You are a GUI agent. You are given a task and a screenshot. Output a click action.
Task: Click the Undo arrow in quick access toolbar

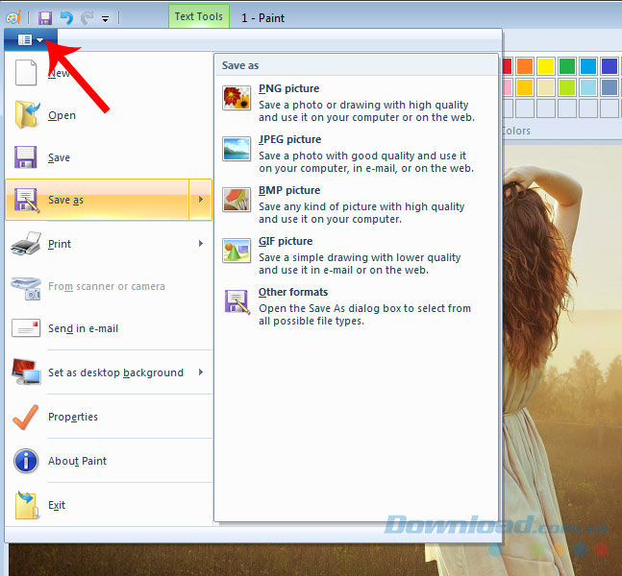(x=66, y=18)
